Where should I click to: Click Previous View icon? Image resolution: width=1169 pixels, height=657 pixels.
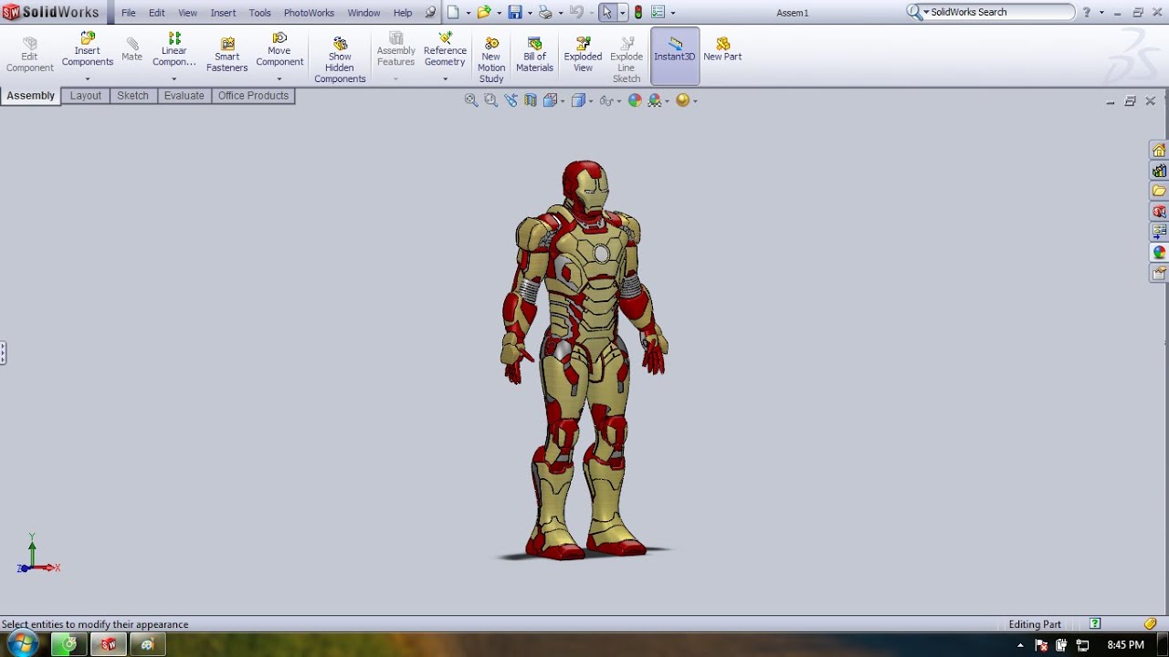click(511, 100)
